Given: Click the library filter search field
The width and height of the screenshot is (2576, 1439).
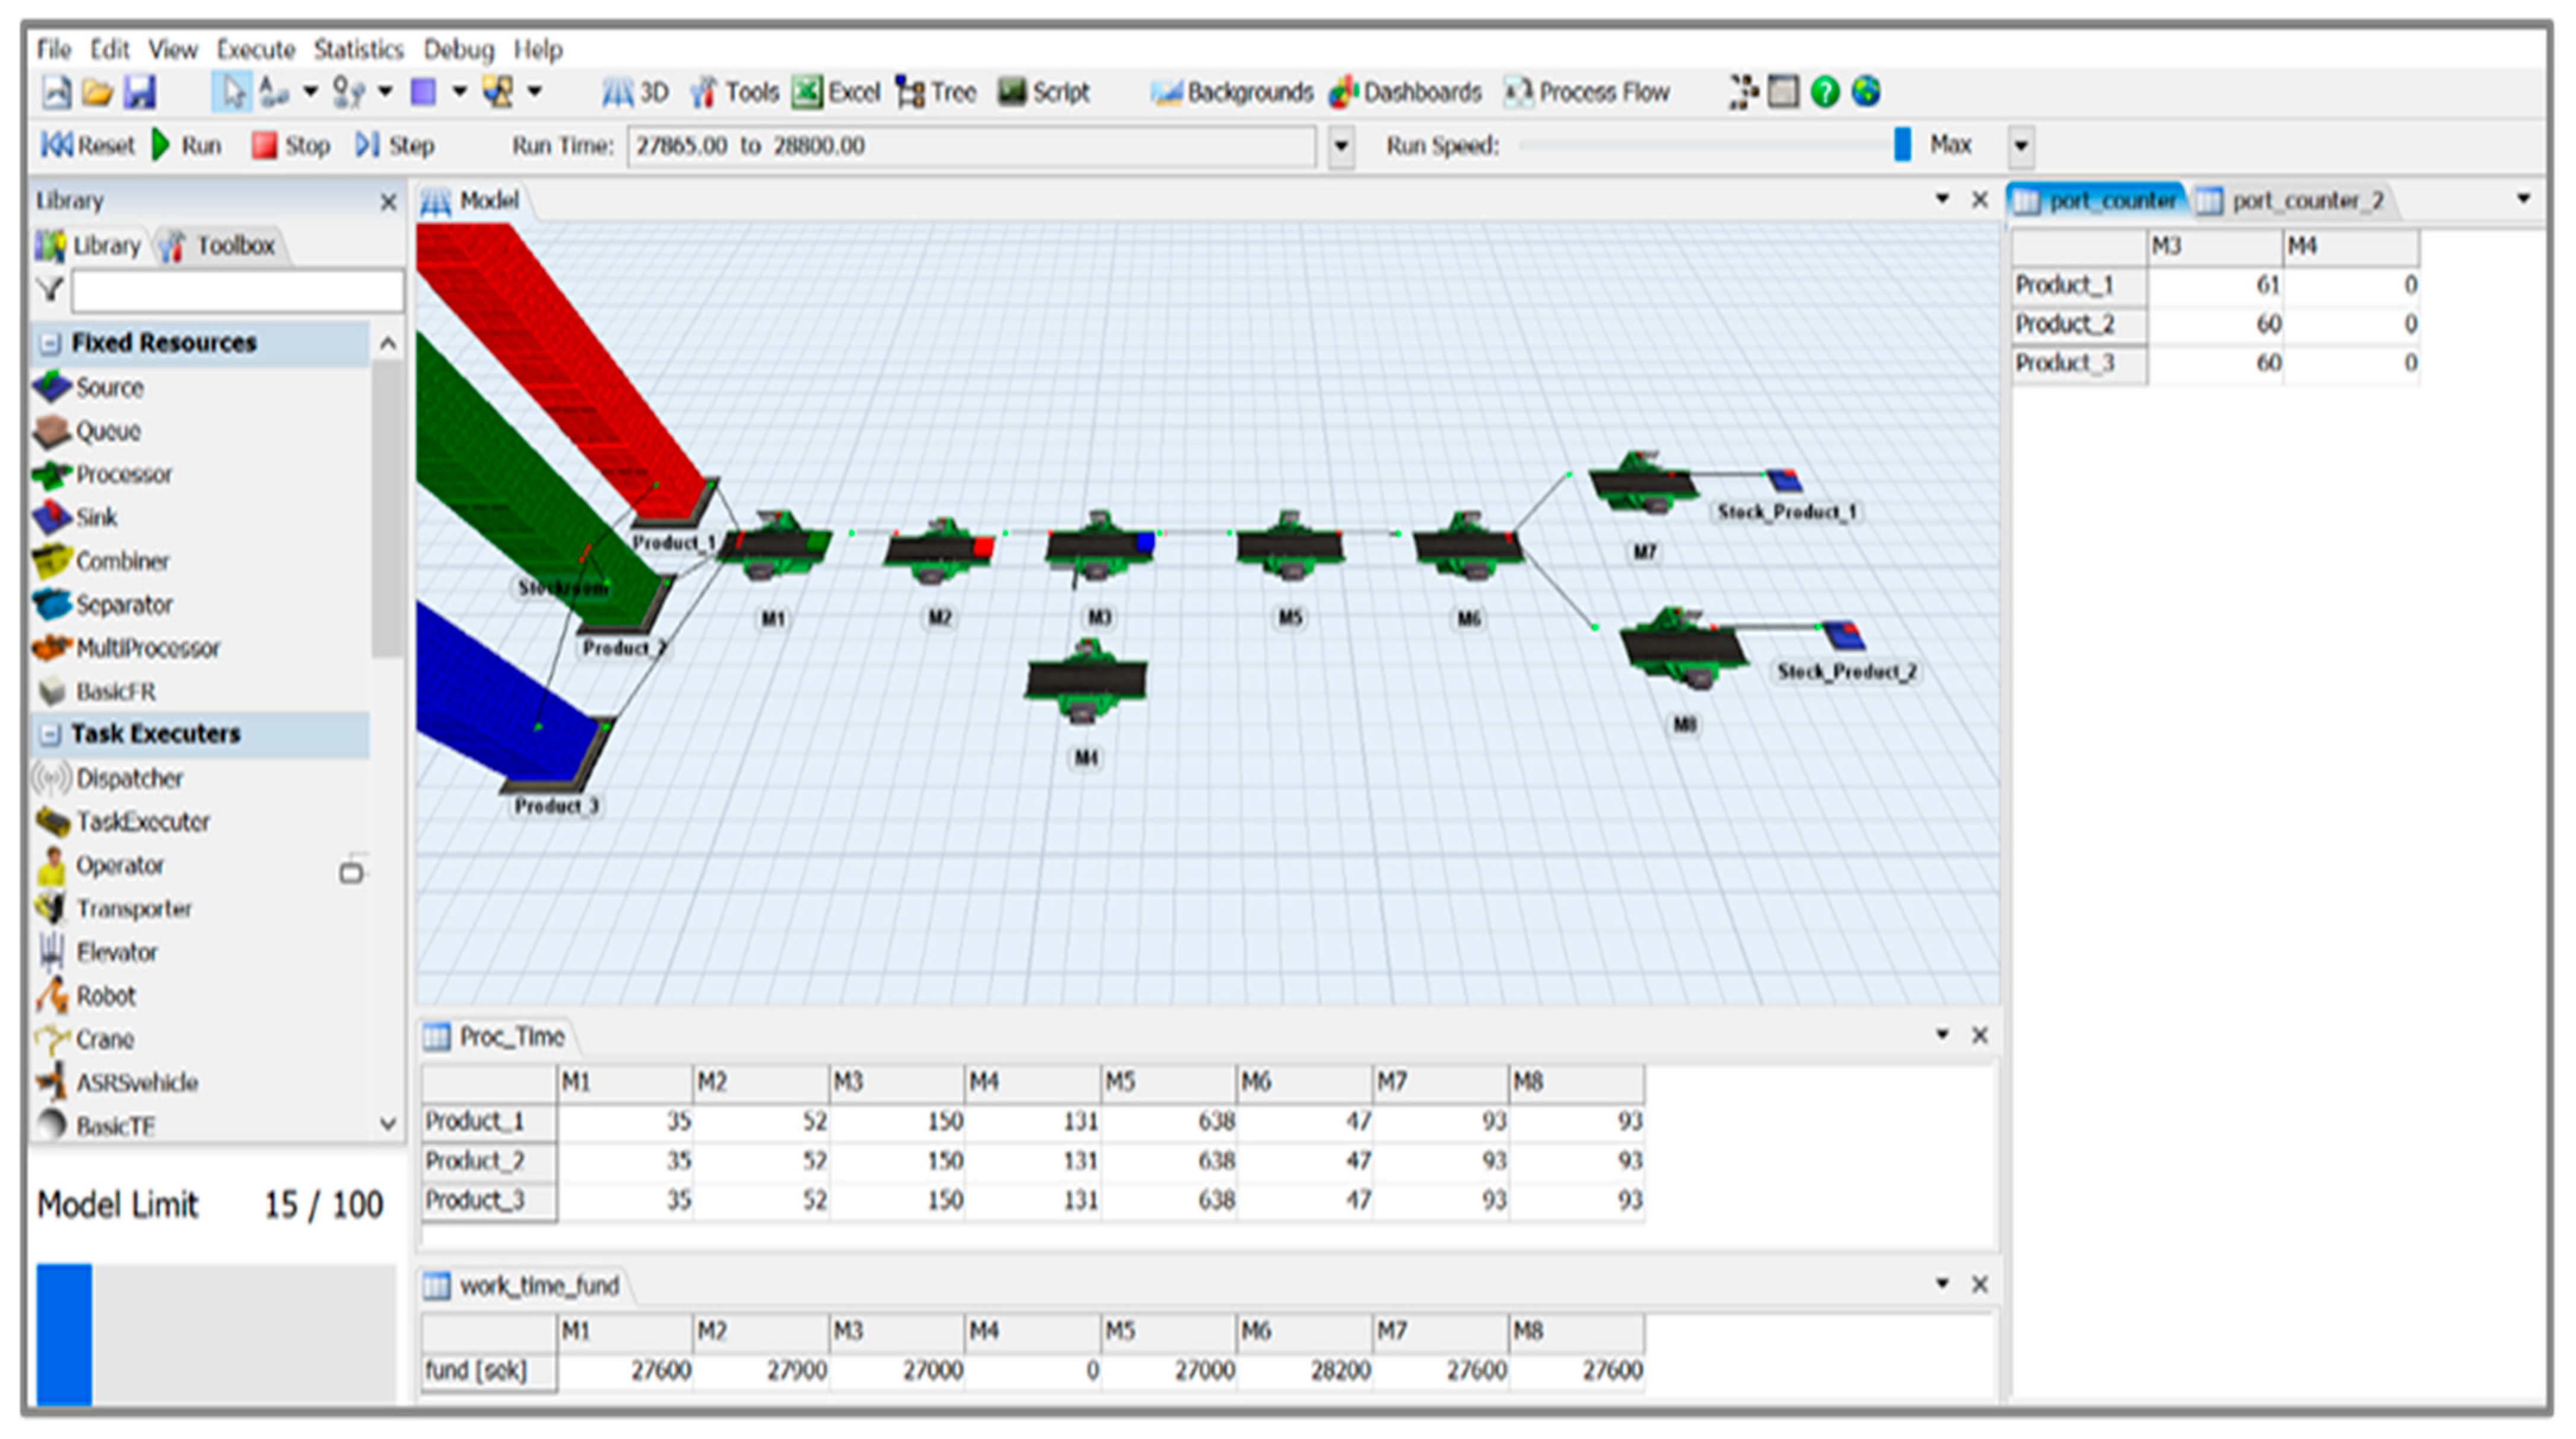Looking at the screenshot, I should click(237, 291).
